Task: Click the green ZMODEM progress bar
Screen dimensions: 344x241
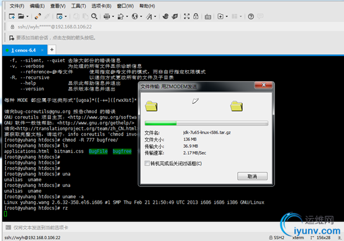Action: 206,124
